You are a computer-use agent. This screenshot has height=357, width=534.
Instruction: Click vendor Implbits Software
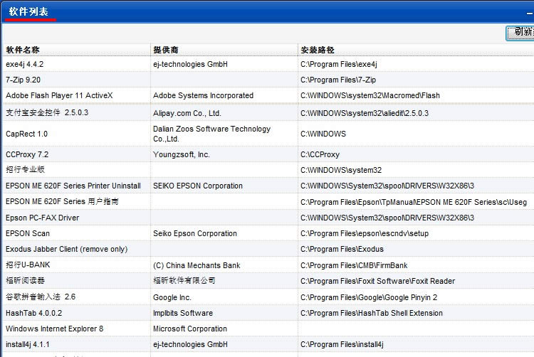pos(183,313)
